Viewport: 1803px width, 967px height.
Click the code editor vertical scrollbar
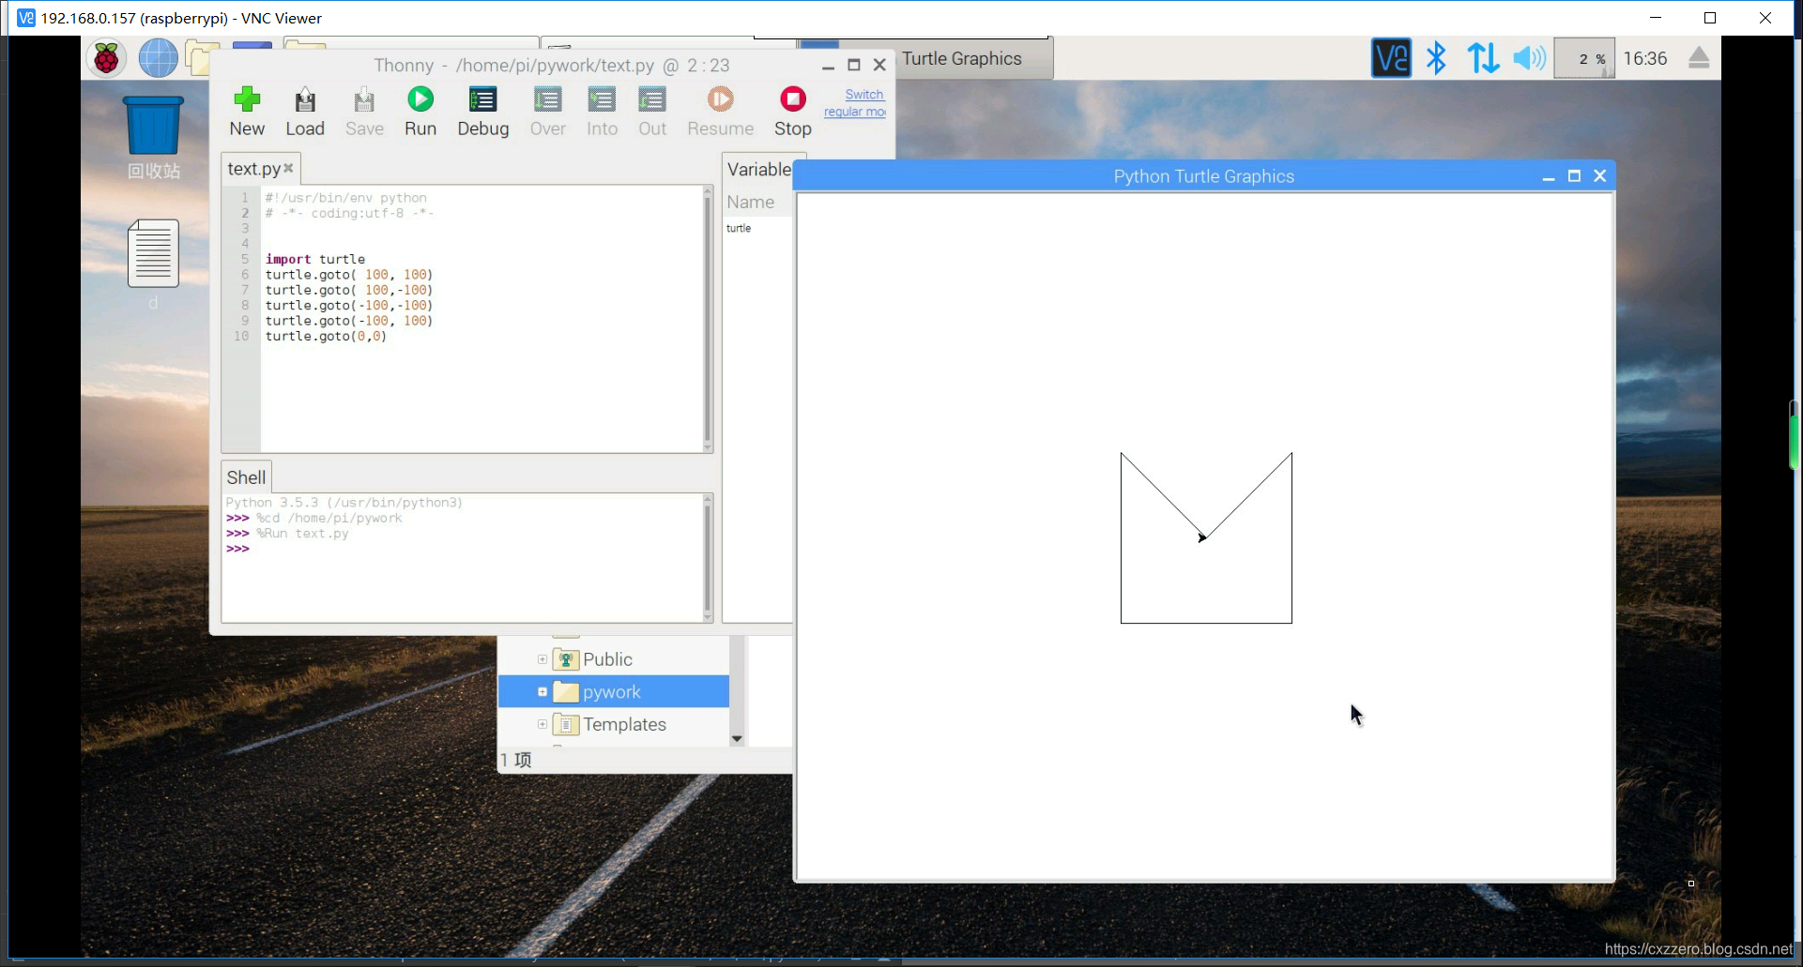pos(708,319)
